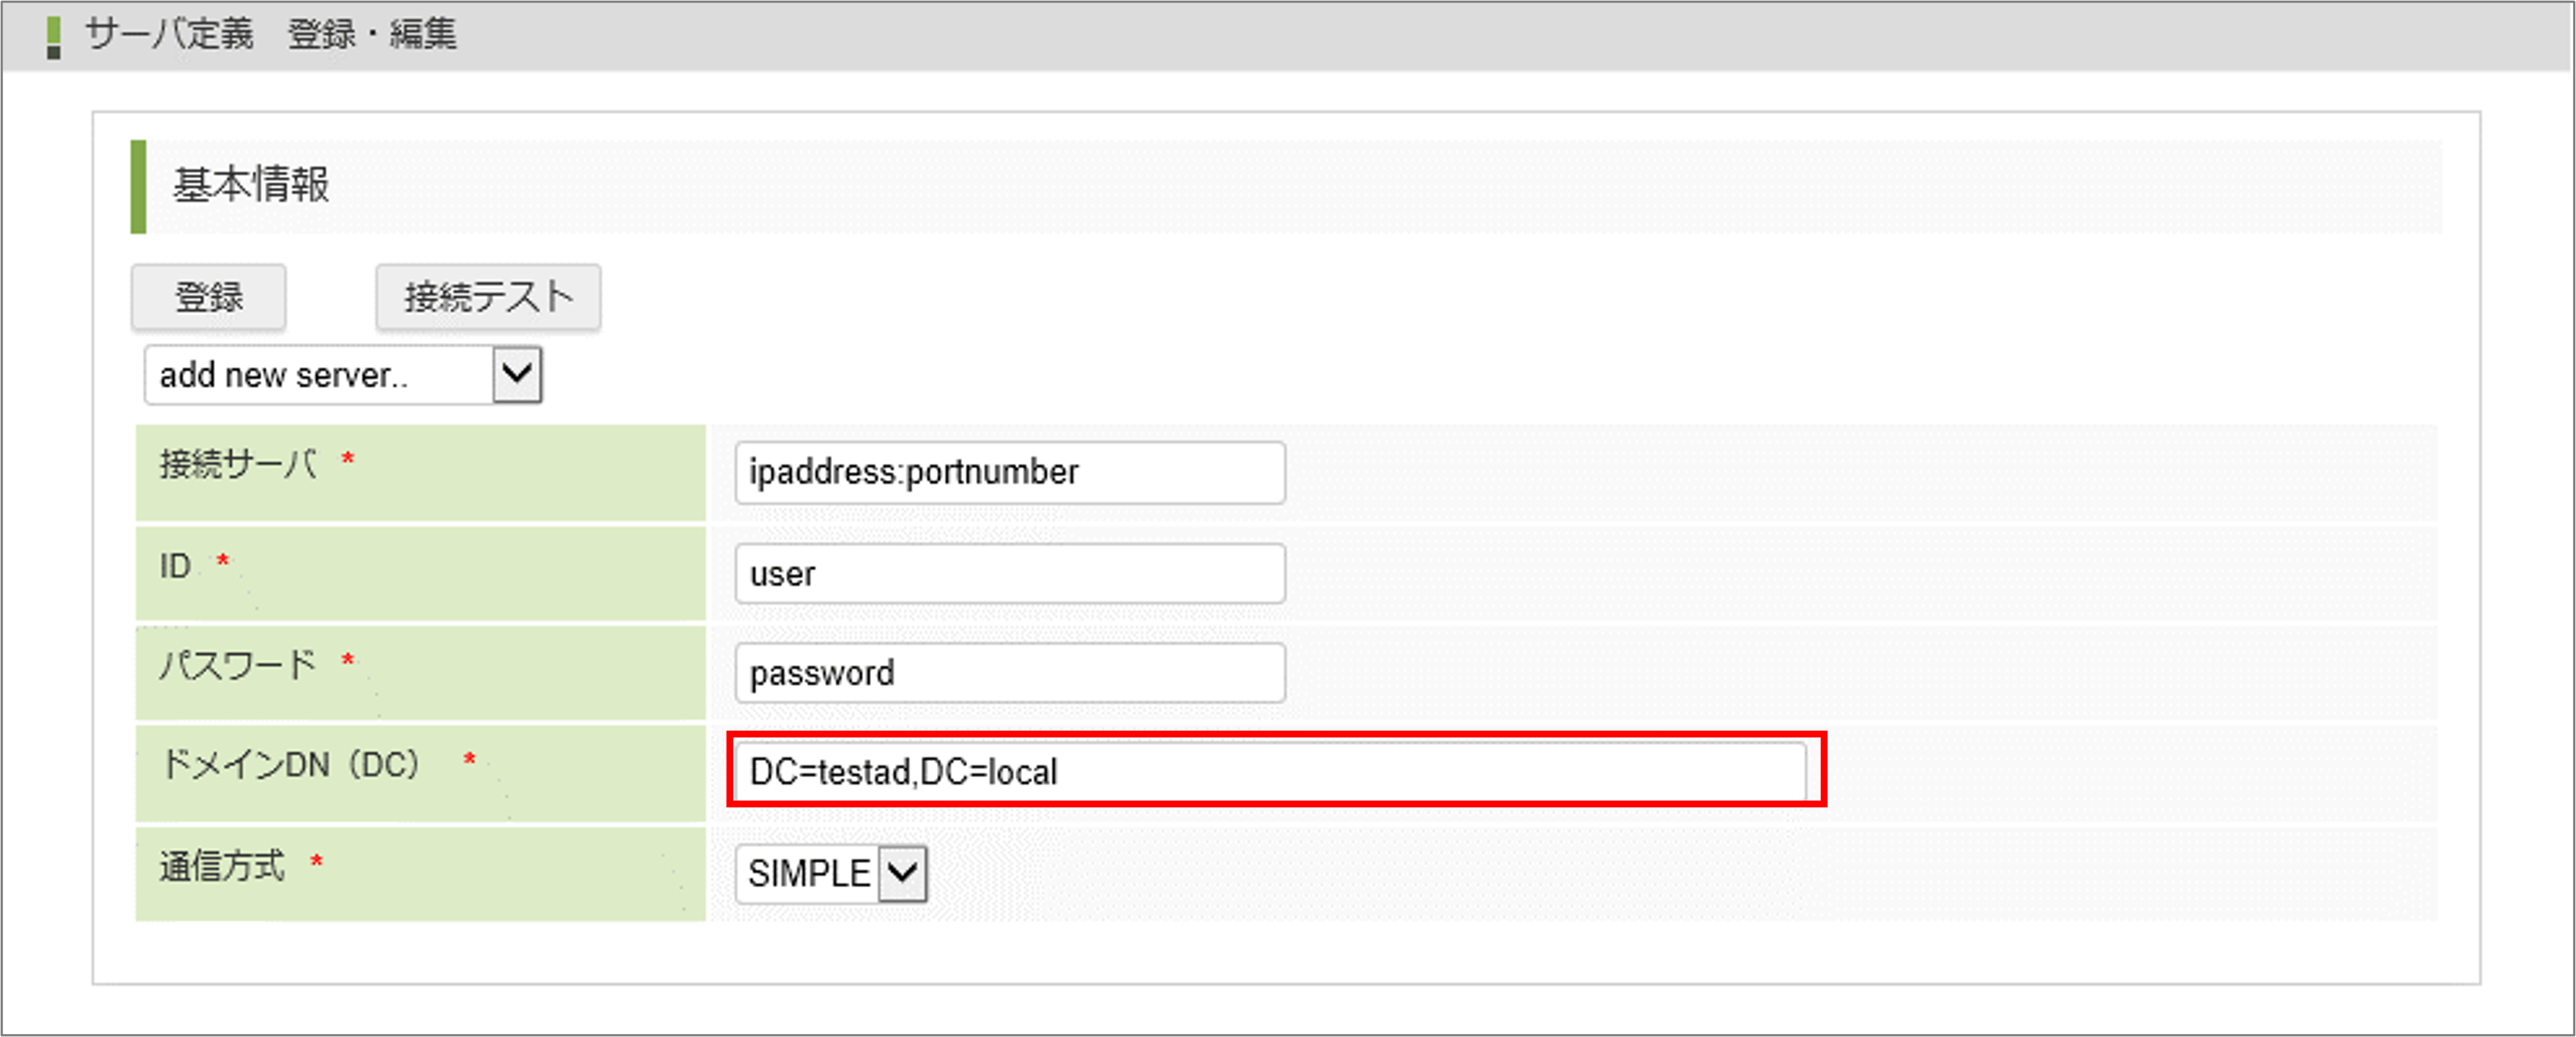Select the パスワード input field
2576x1037 pixels.
click(1009, 674)
